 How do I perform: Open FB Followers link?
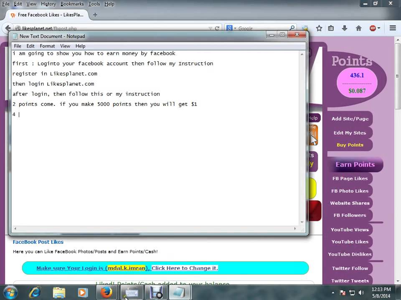350,215
